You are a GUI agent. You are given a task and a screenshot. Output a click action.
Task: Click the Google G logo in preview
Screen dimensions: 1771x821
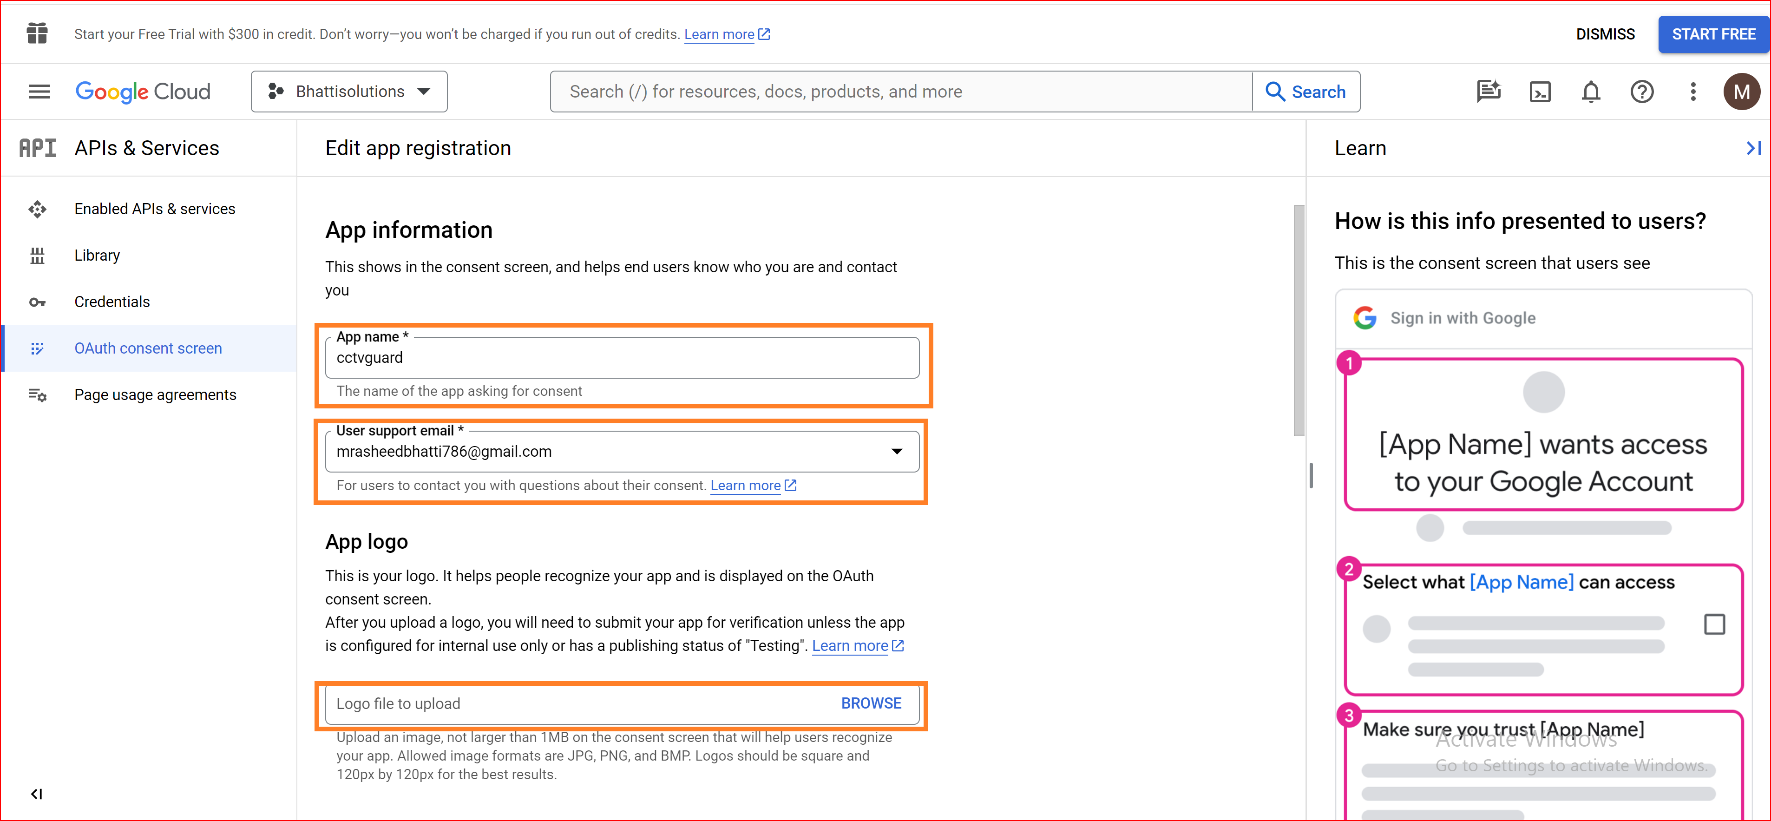(1364, 318)
